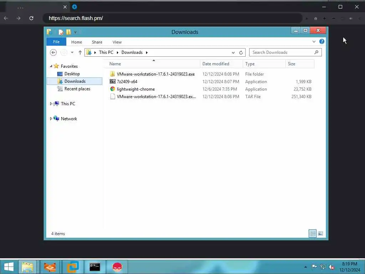365x274 pixels.
Task: Select the lightweight-chrome application
Action: tap(211, 89)
